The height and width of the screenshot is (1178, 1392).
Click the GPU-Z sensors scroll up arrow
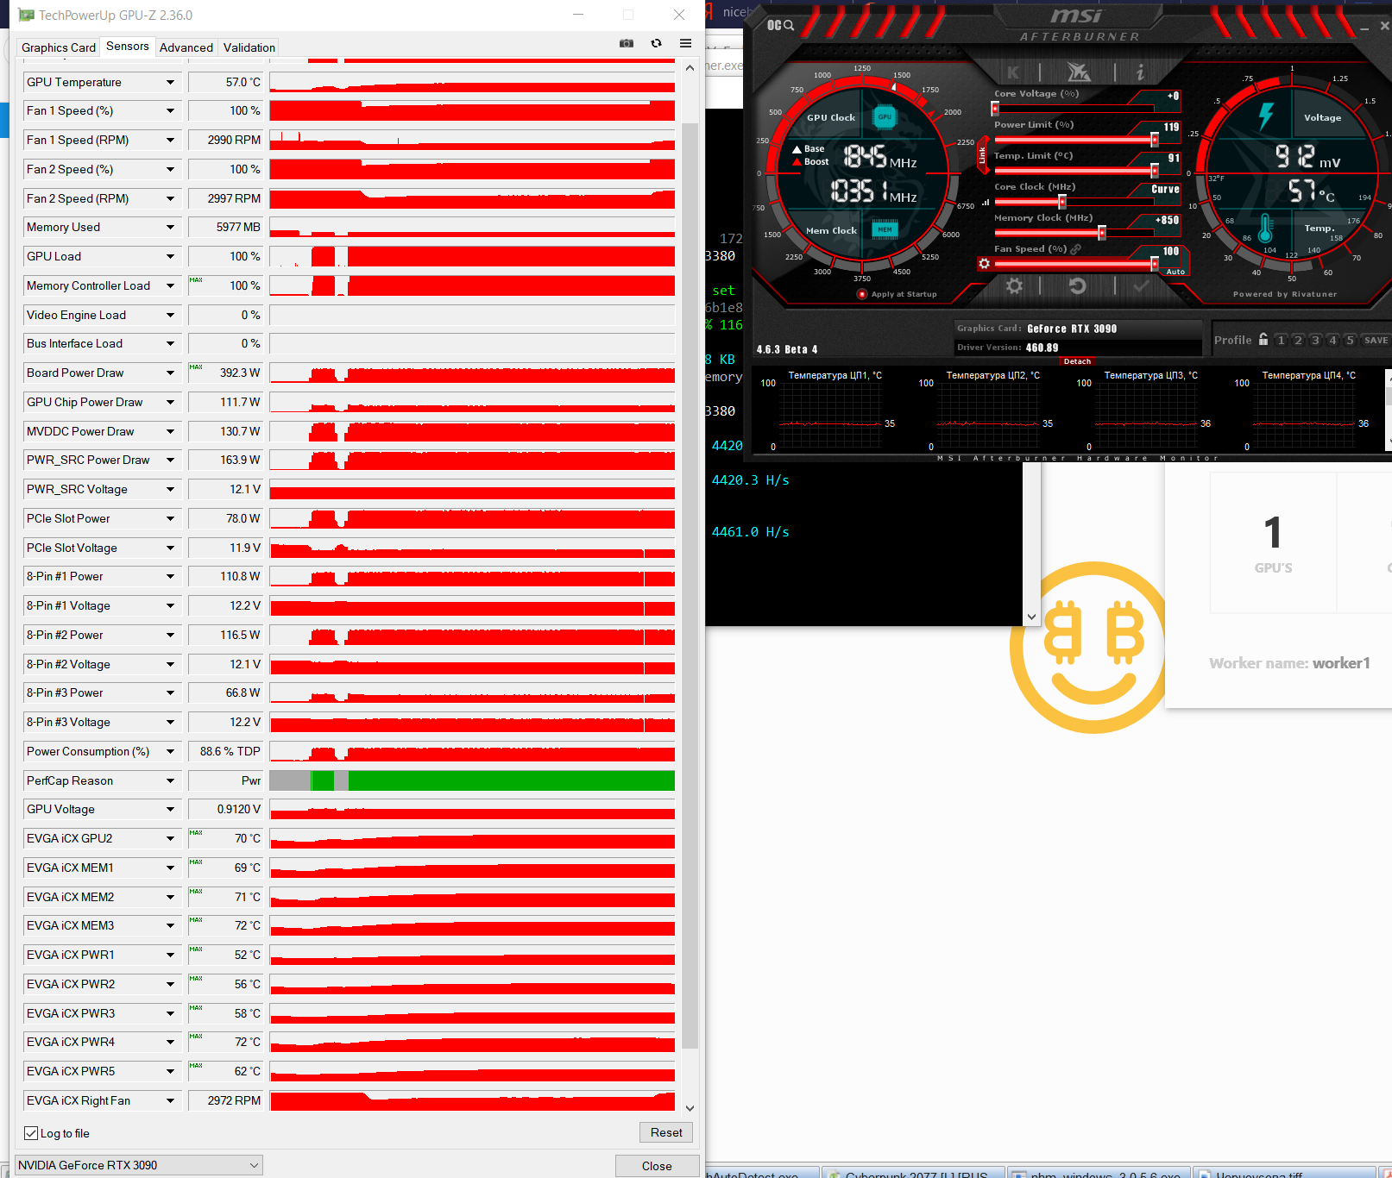[x=690, y=67]
